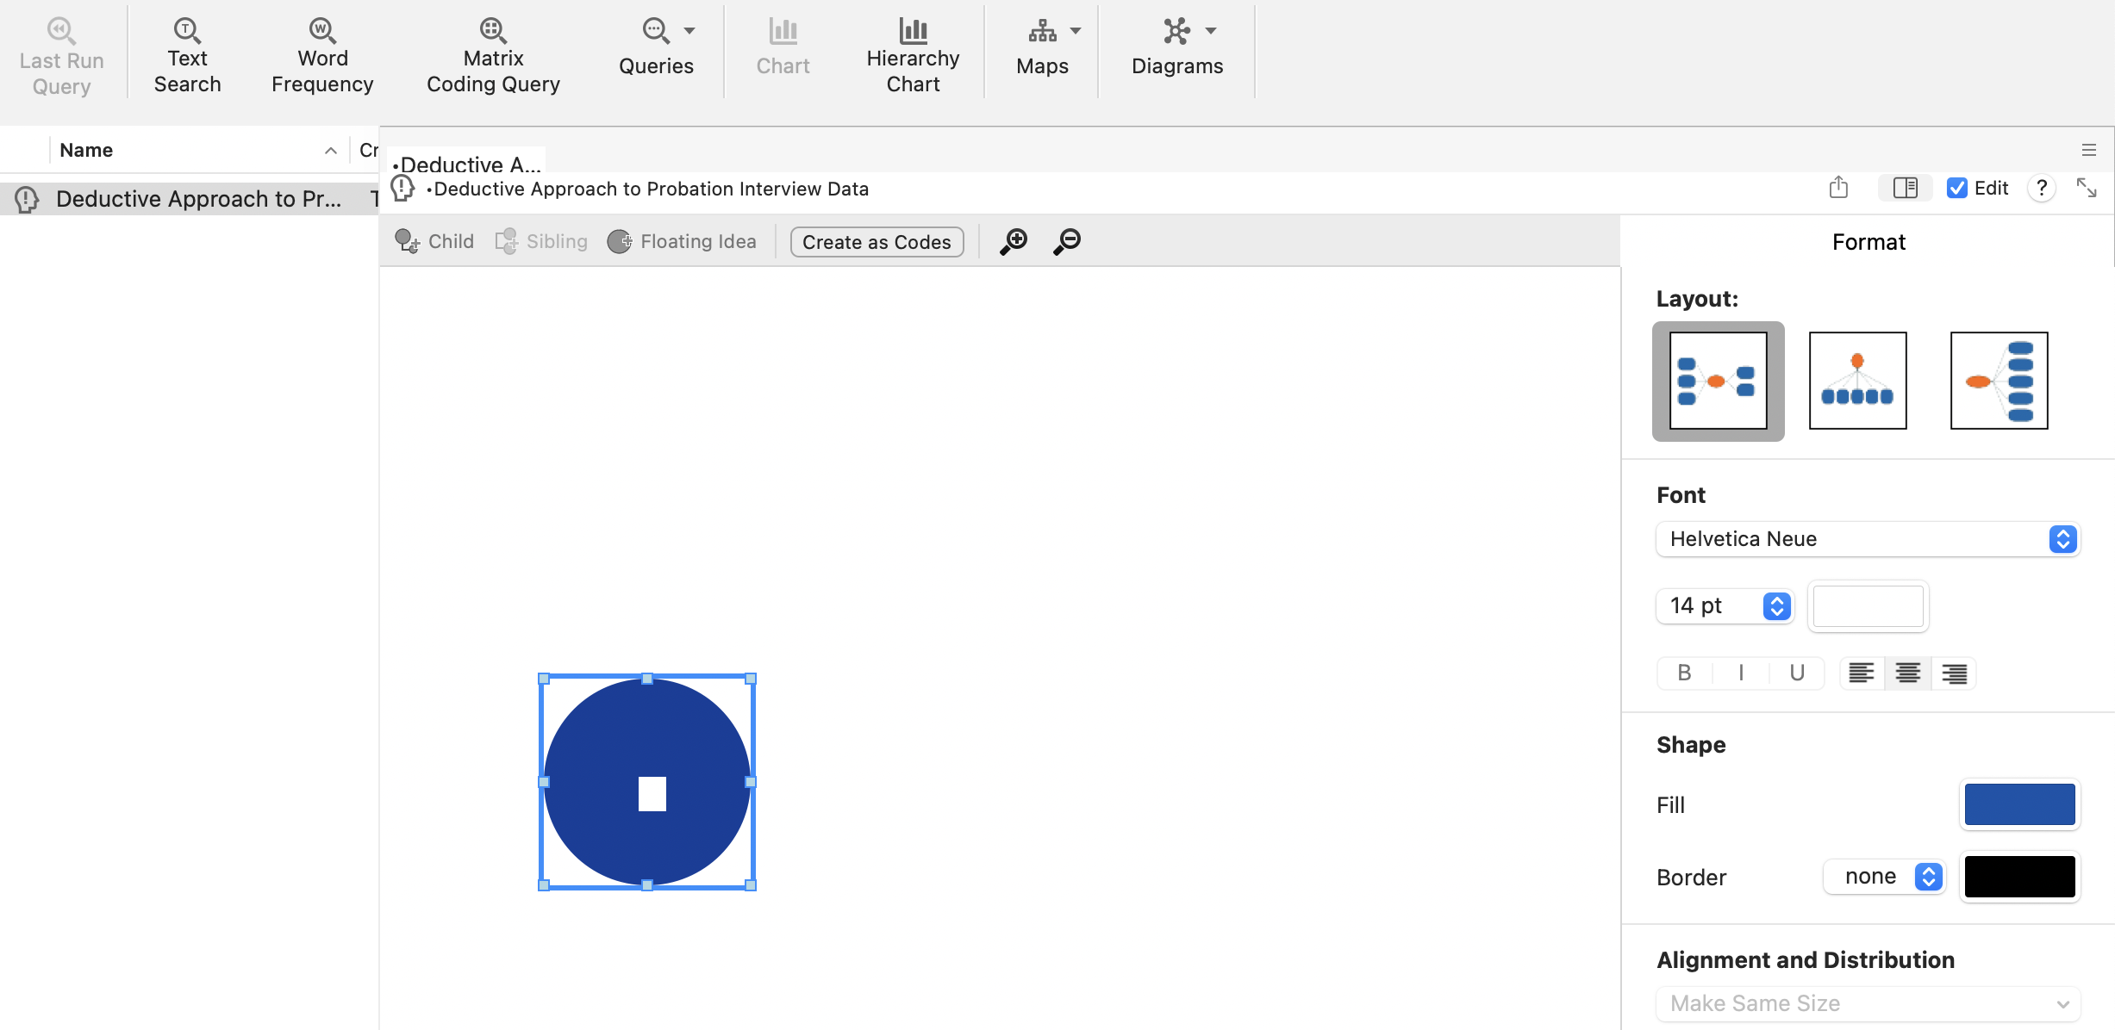
Task: Toggle the side panel view icon
Action: pos(1905,188)
